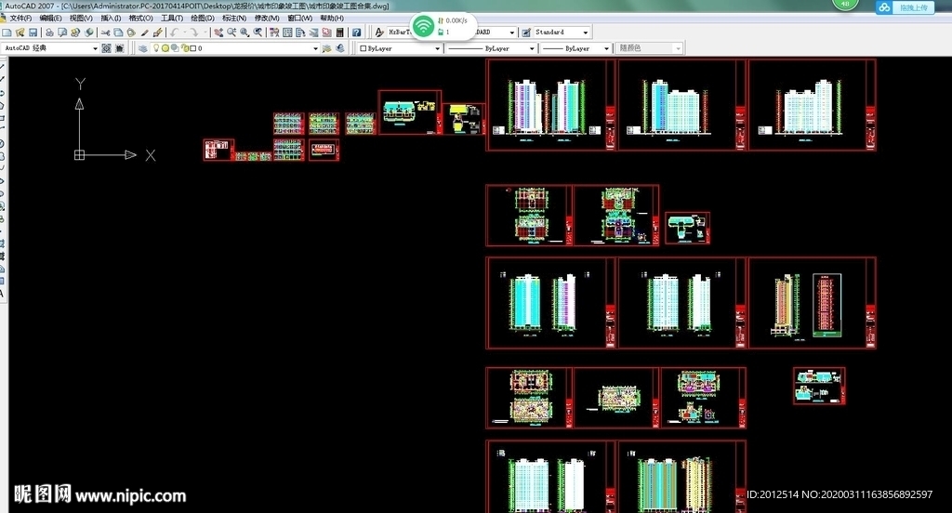Click the Save icon in the toolbar
The width and height of the screenshot is (952, 513).
(x=33, y=33)
